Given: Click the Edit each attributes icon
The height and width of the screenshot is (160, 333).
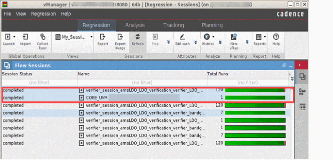Looking at the screenshot, I should coord(182,37).
